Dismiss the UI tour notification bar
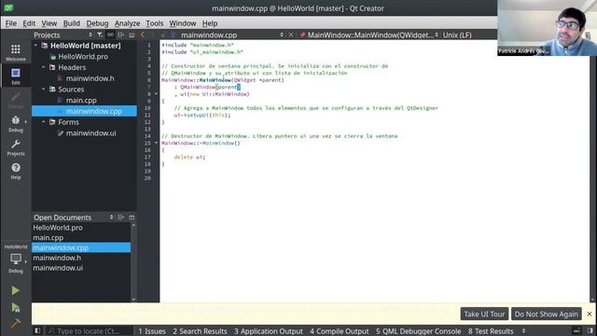Screen dimensions: 597x336 pos(589,314)
